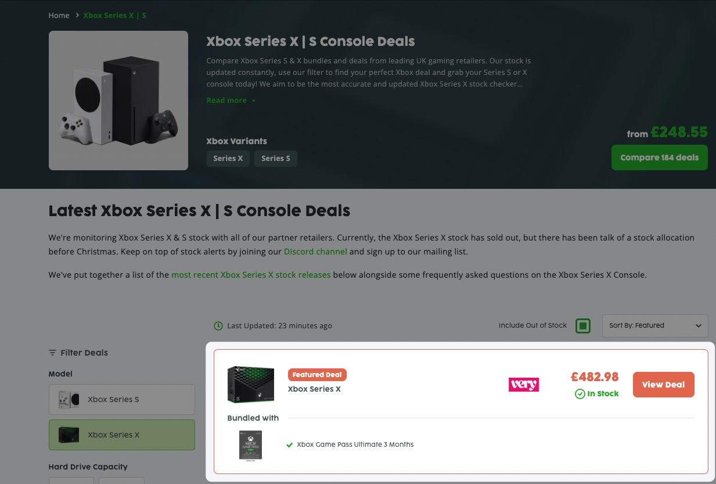Open the hero Xbox consoles product image
The width and height of the screenshot is (716, 484).
point(118,101)
